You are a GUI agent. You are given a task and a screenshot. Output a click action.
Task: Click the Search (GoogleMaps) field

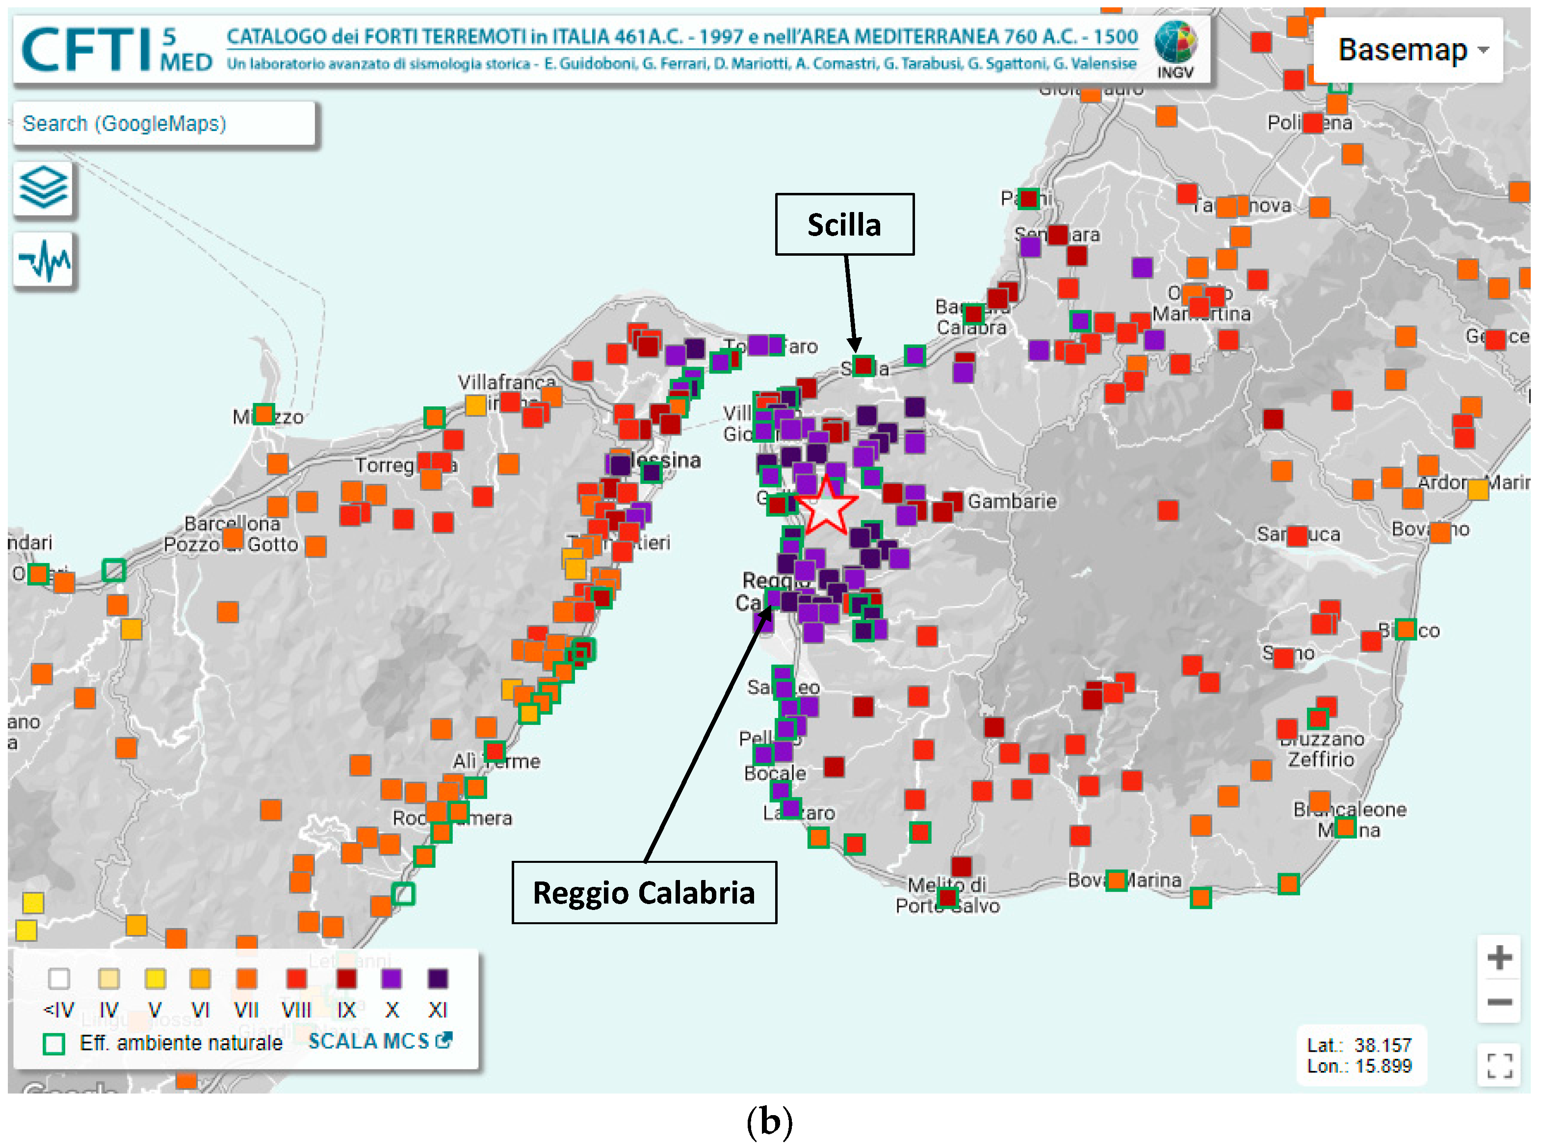pyautogui.click(x=164, y=124)
